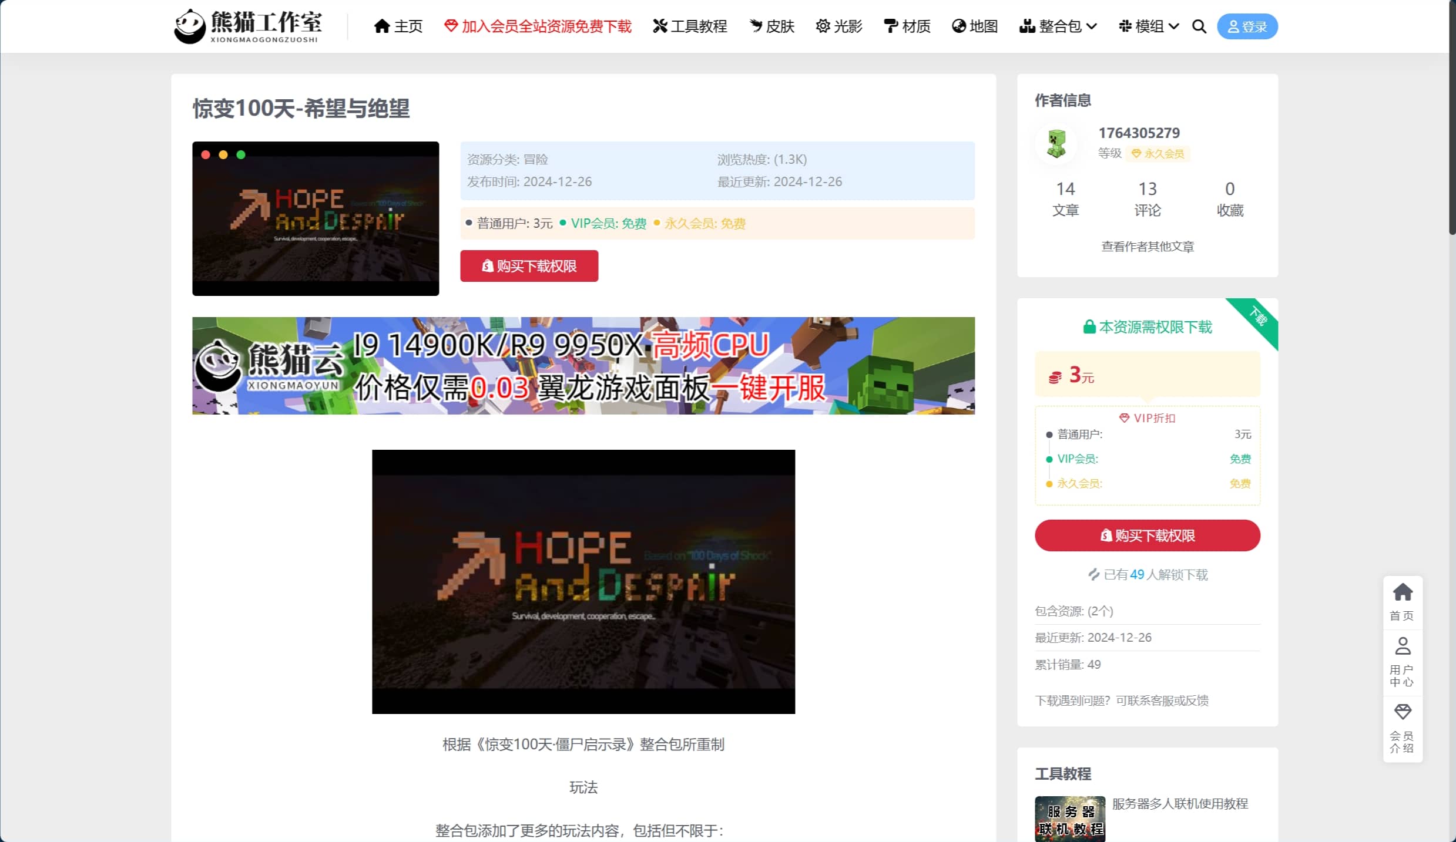Viewport: 1456px width, 842px height.
Task: Click the VIP折扣 diamond label
Action: [x=1148, y=418]
